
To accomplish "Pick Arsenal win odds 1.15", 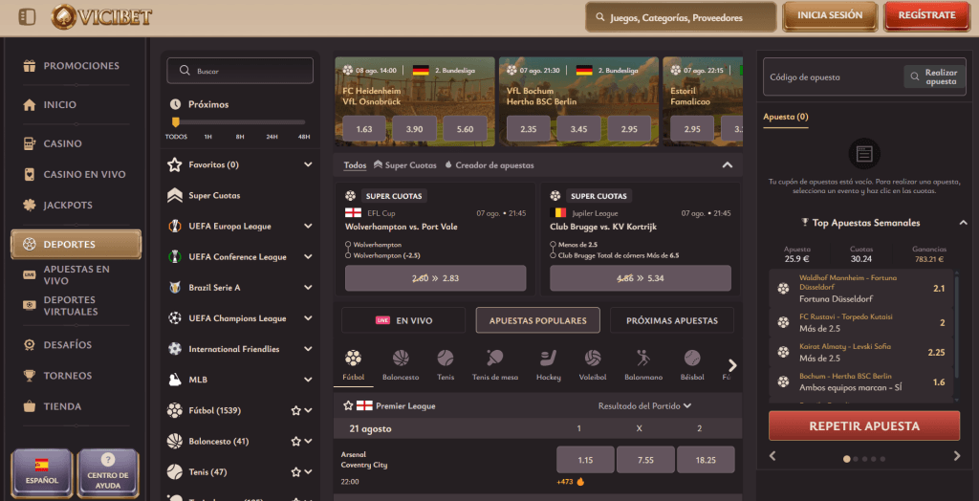I will 585,460.
